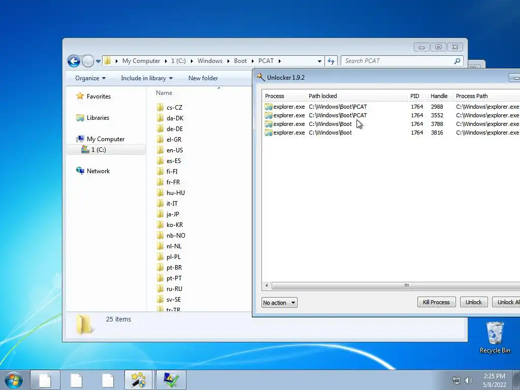Screen dimensions: 520x390
Task: Select the it-IT folder icon
Action: coord(160,203)
